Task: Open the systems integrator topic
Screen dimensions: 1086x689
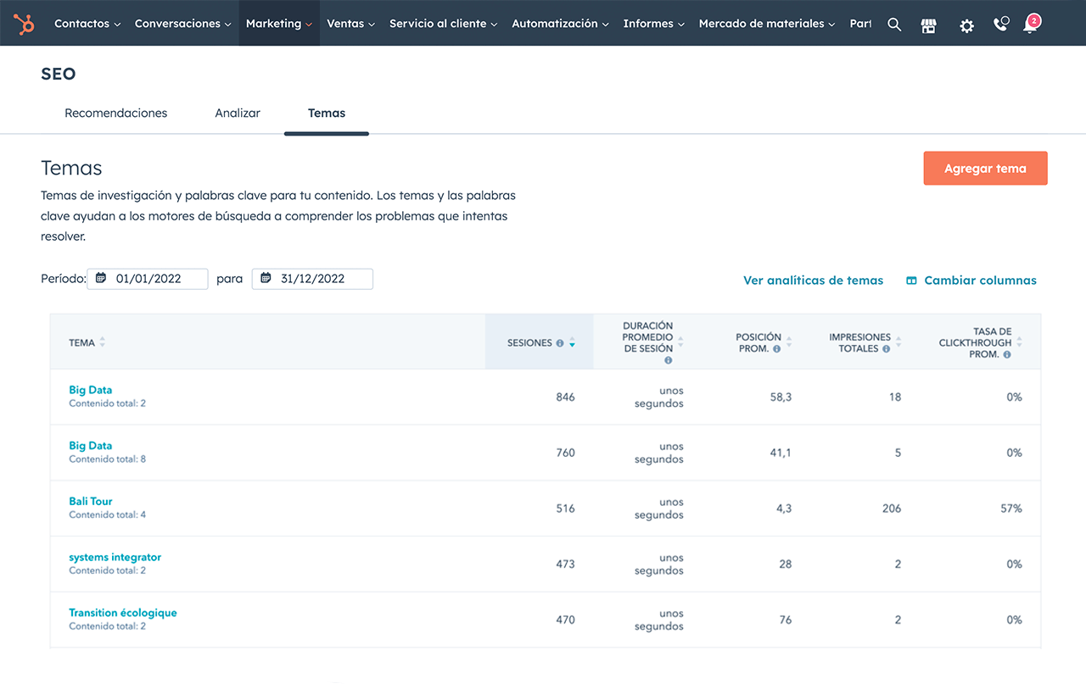Action: pyautogui.click(x=115, y=557)
